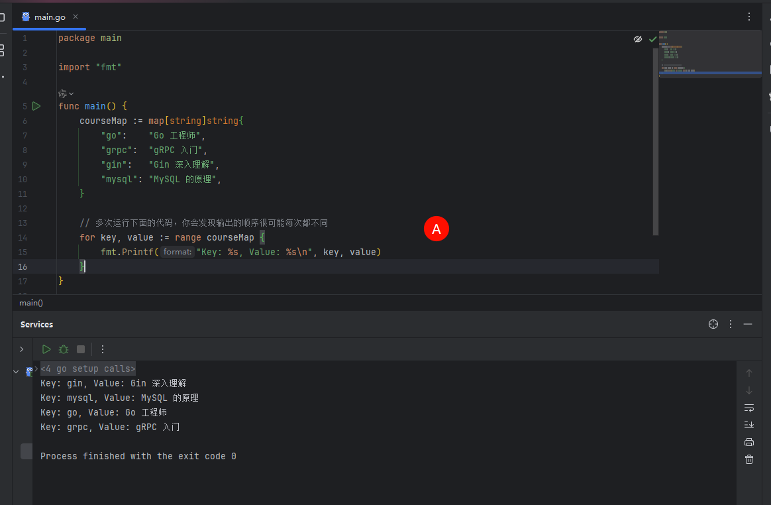Click line number 16 in gutter
This screenshot has width=771, height=505.
tap(23, 267)
